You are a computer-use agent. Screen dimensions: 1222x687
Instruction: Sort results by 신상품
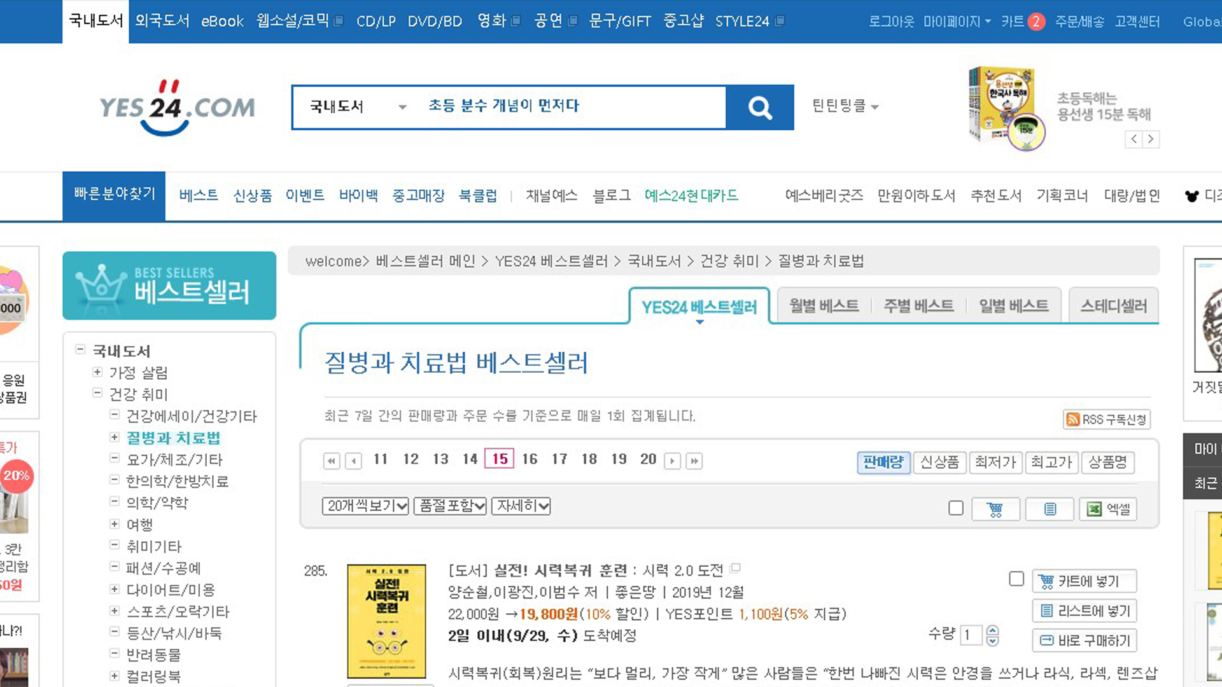pos(939,462)
